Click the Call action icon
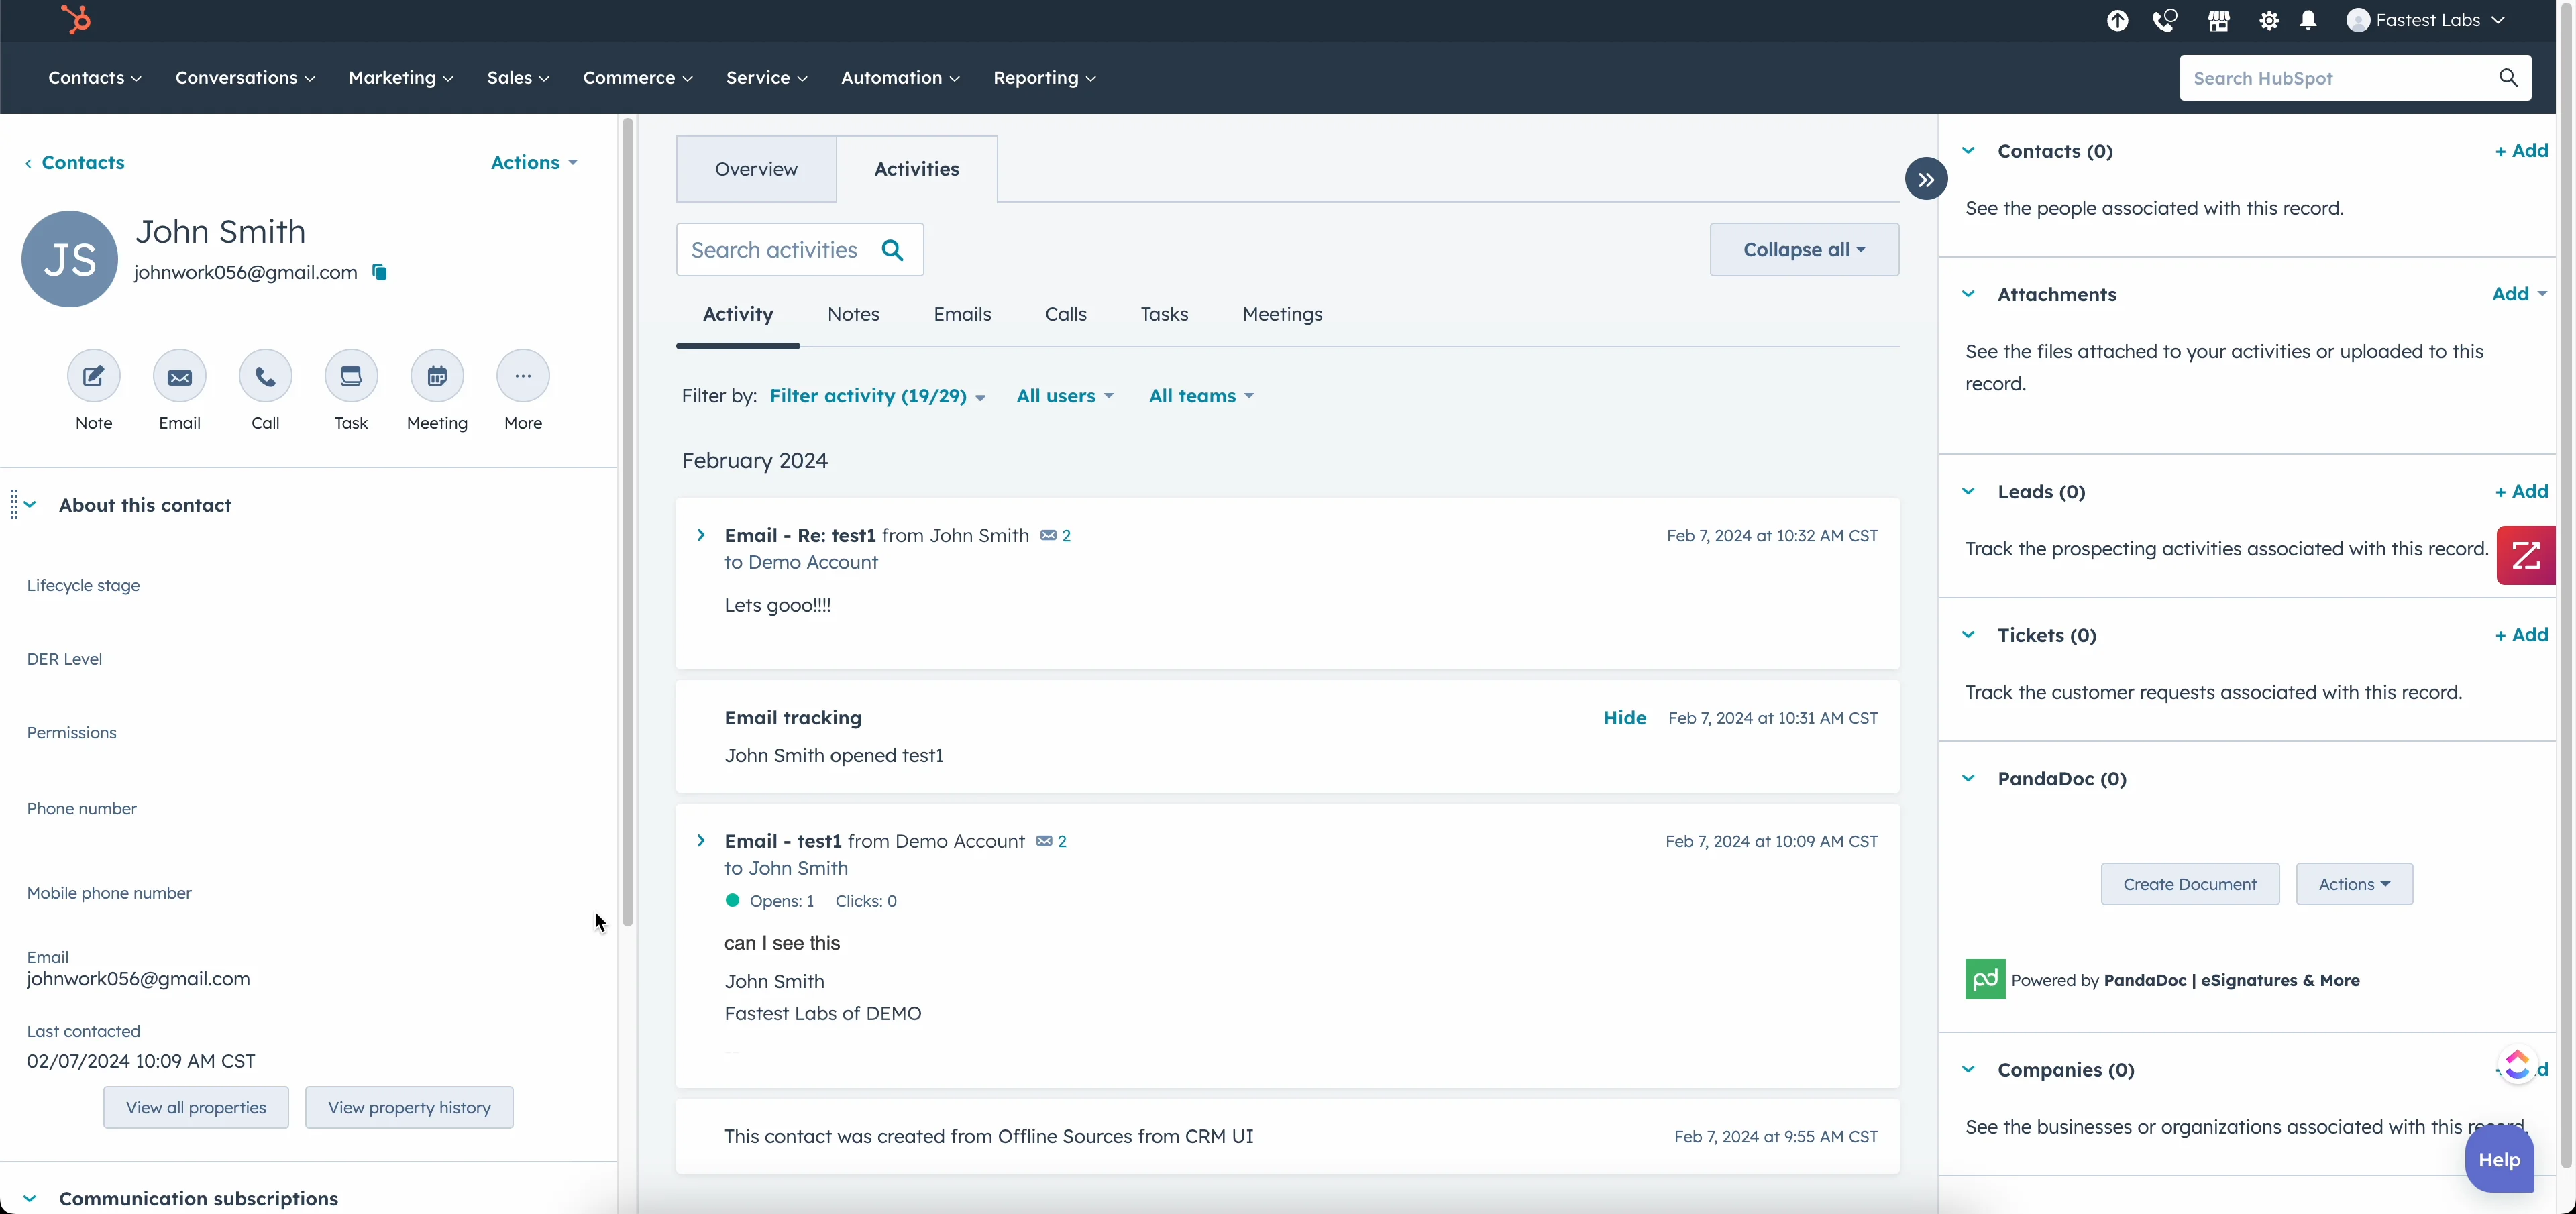The height and width of the screenshot is (1214, 2576). (x=265, y=376)
